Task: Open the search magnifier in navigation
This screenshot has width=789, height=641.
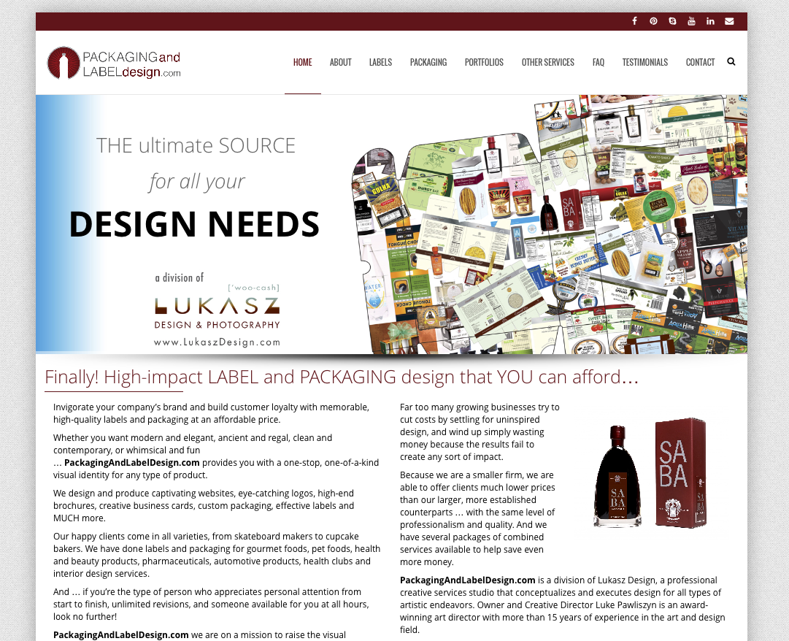Action: (x=731, y=61)
